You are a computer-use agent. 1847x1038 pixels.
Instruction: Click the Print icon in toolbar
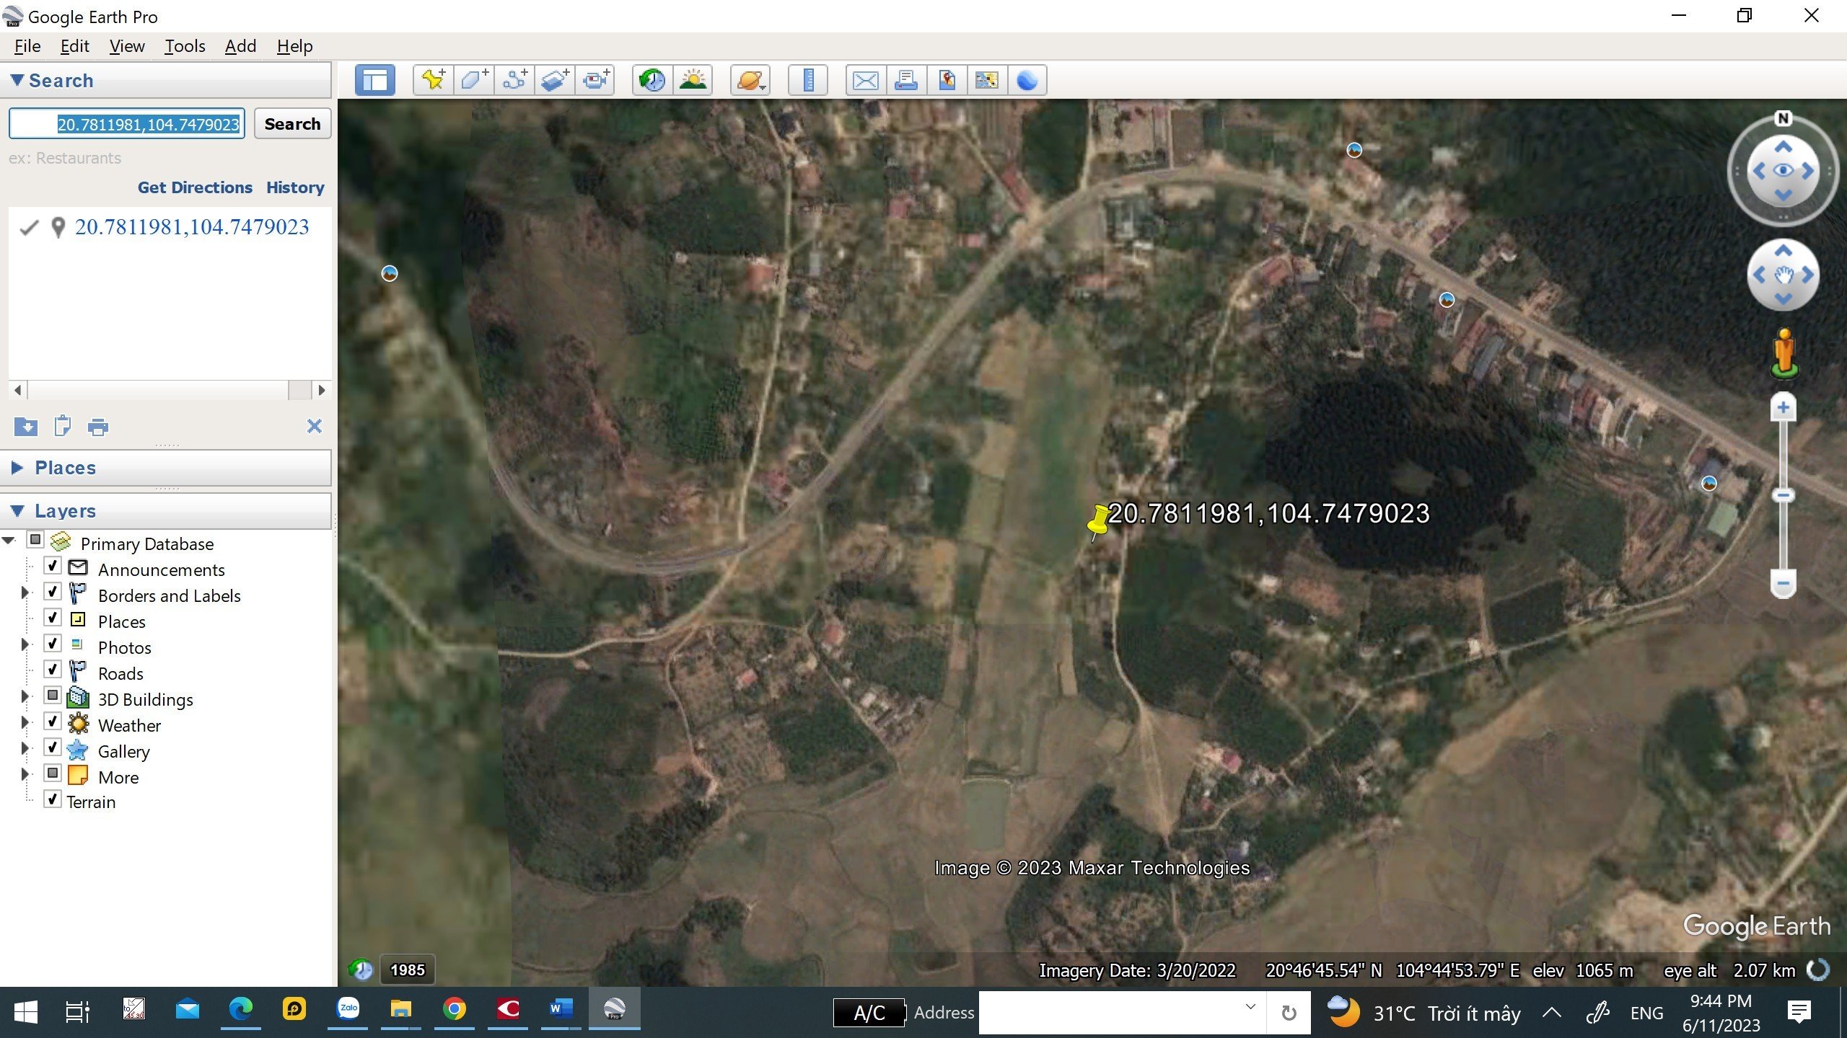[x=906, y=80]
